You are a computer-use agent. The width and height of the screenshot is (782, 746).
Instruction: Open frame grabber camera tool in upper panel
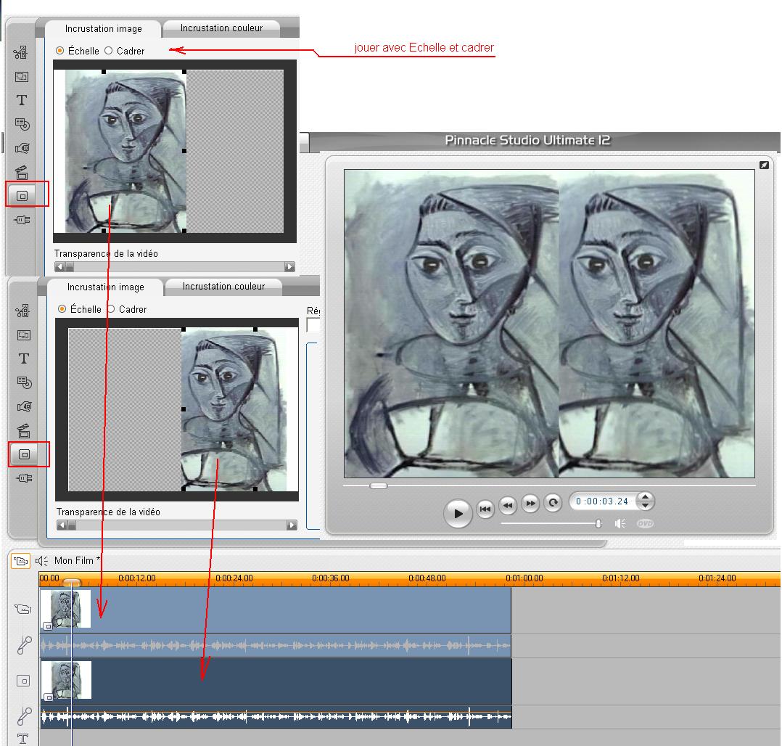(22, 148)
